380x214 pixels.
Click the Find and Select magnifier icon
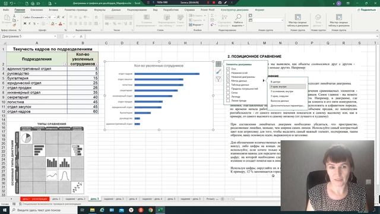pyautogui.click(x=238, y=17)
